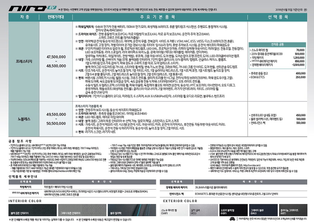
Task: Click the 공통 참조 사항 heading
Action: tap(20, 141)
